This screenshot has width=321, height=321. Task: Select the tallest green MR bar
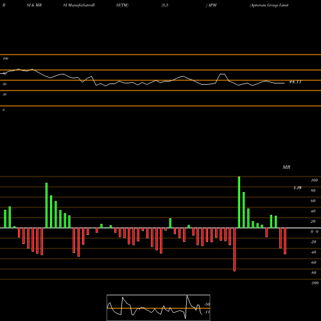tap(239, 202)
